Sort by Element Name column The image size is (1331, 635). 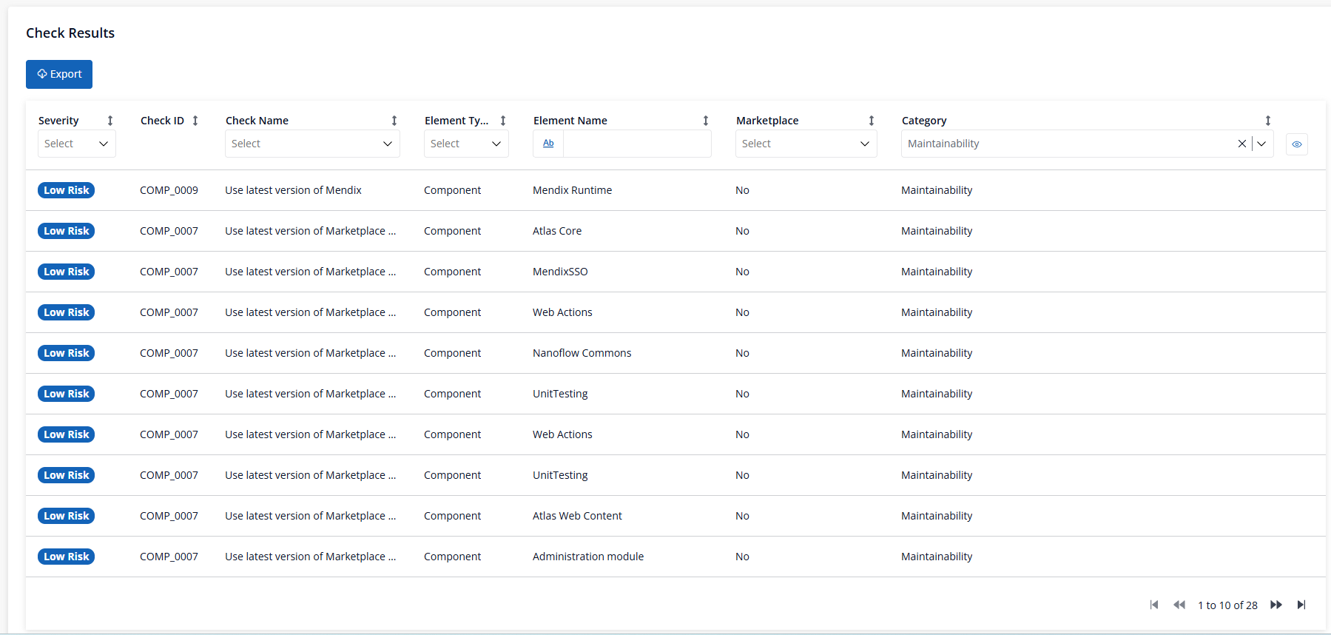706,121
